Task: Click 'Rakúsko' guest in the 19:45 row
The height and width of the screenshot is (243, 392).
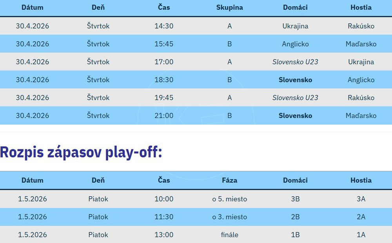Action: 361,98
